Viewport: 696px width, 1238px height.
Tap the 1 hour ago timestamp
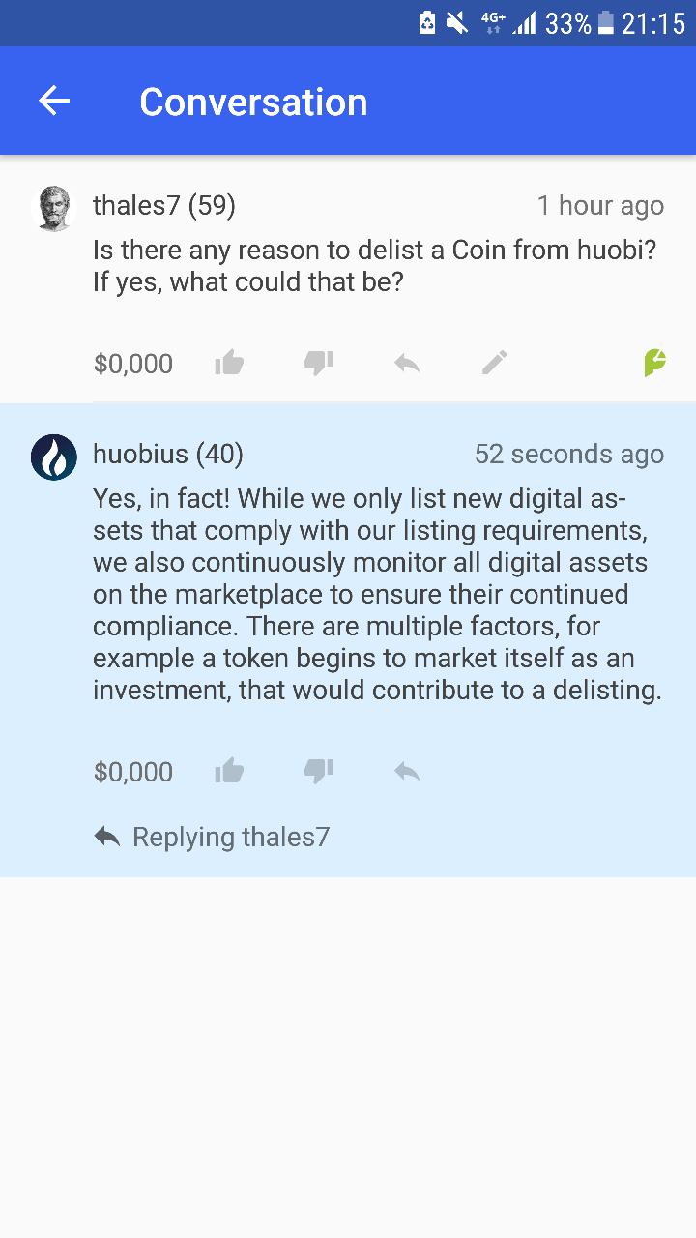[x=600, y=205]
